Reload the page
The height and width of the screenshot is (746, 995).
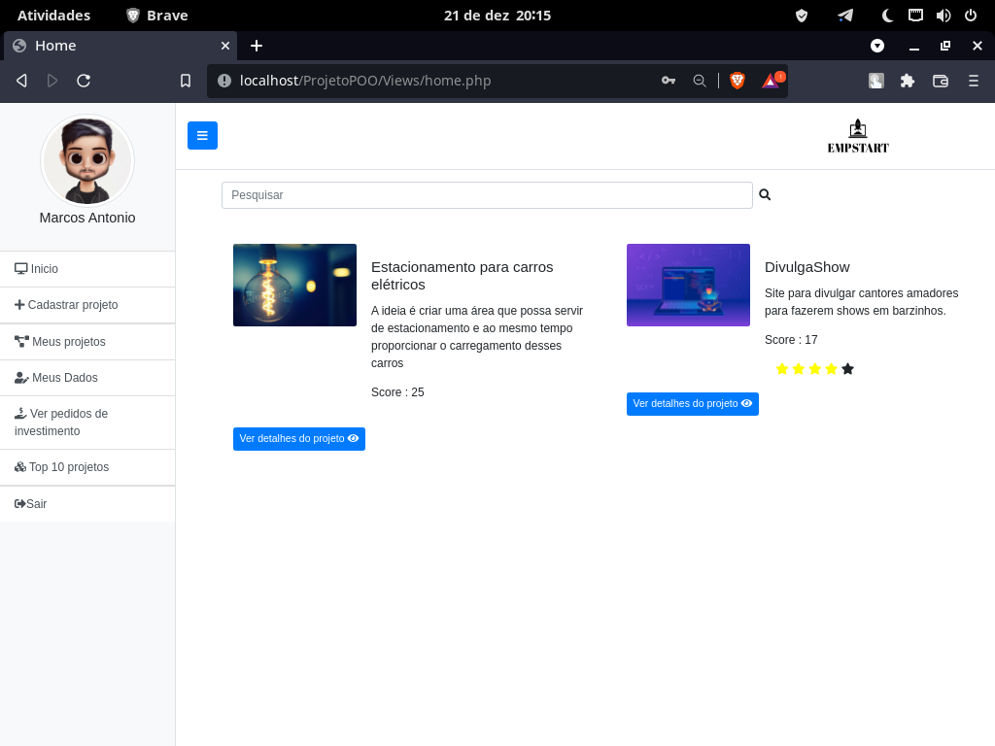pos(84,81)
